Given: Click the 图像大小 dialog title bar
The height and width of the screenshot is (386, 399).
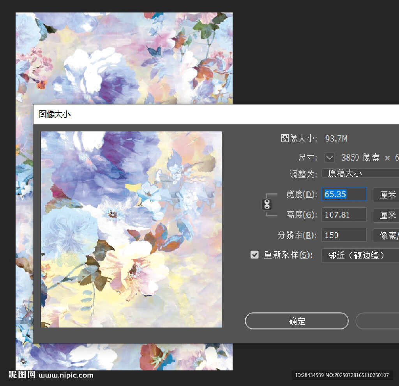Looking at the screenshot, I should (216, 114).
